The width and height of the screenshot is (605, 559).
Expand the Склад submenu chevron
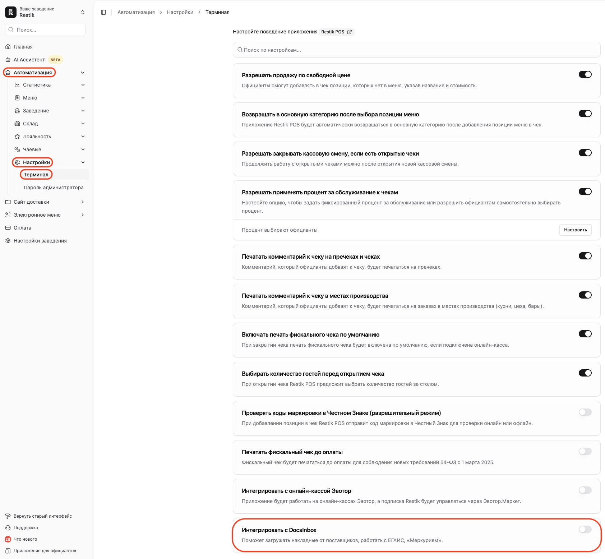tap(83, 124)
